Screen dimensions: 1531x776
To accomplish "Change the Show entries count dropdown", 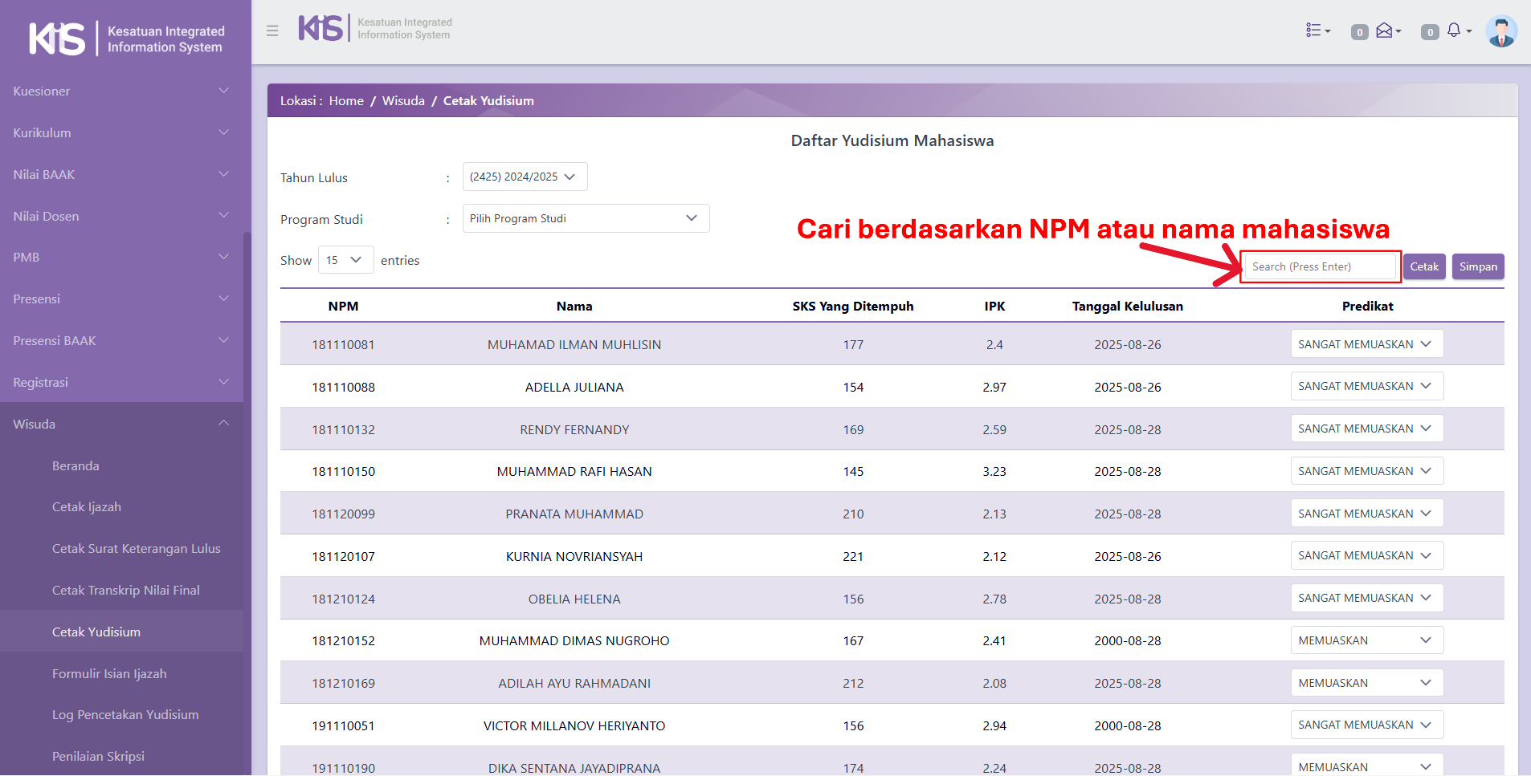I will tap(345, 260).
